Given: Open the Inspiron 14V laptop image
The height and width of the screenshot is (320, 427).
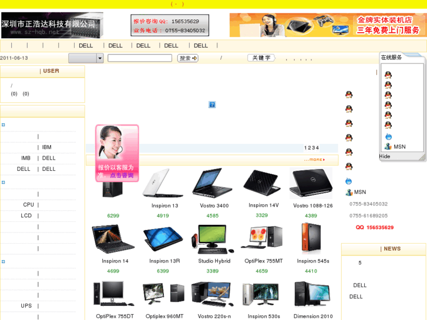Looking at the screenshot, I should tap(262, 183).
